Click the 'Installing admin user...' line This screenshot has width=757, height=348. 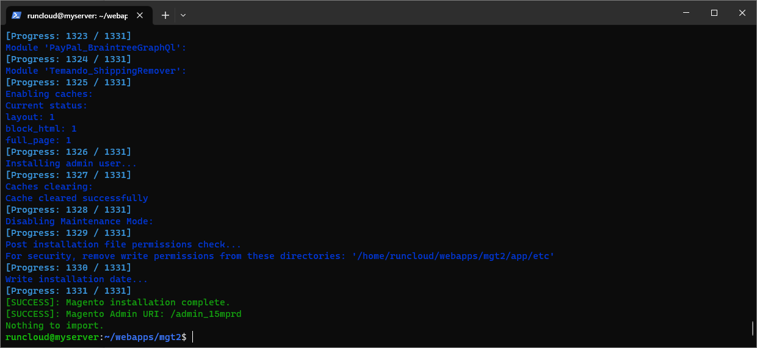[x=71, y=163]
